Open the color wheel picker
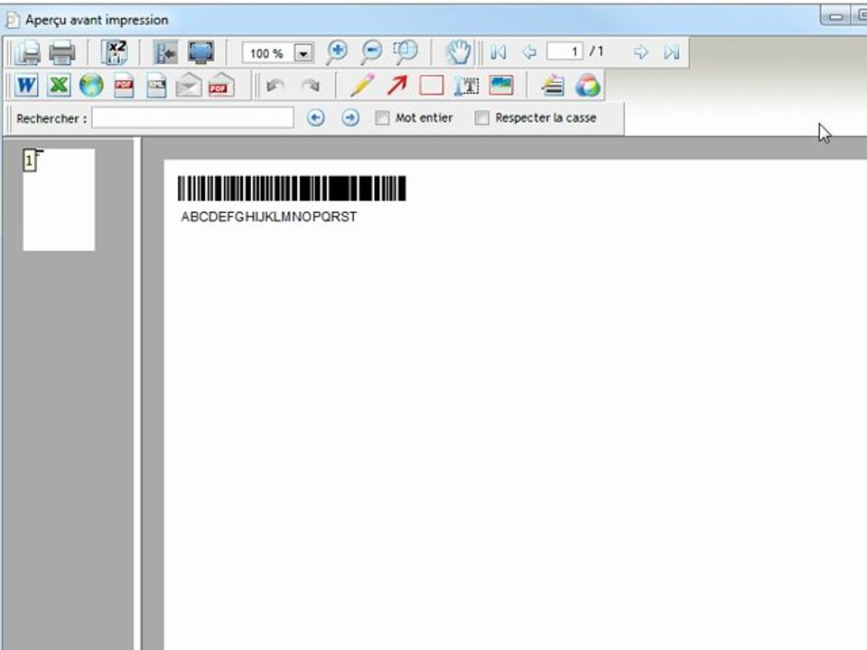This screenshot has width=867, height=650. pyautogui.click(x=587, y=86)
